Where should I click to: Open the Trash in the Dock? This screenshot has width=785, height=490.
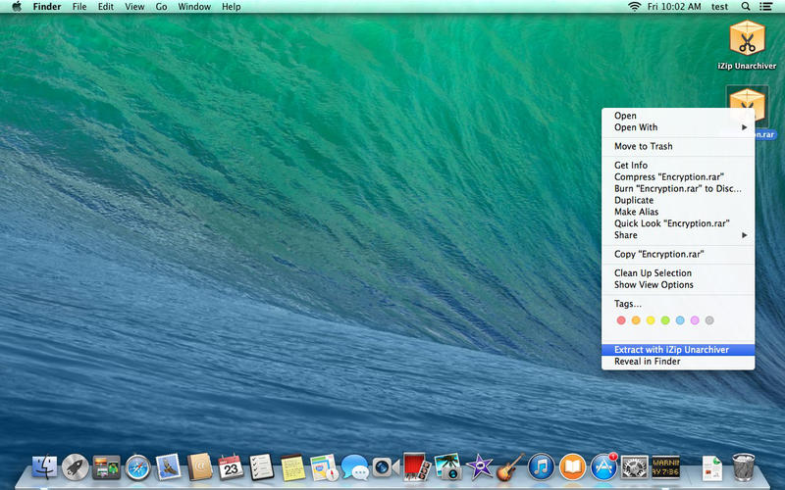click(x=743, y=467)
